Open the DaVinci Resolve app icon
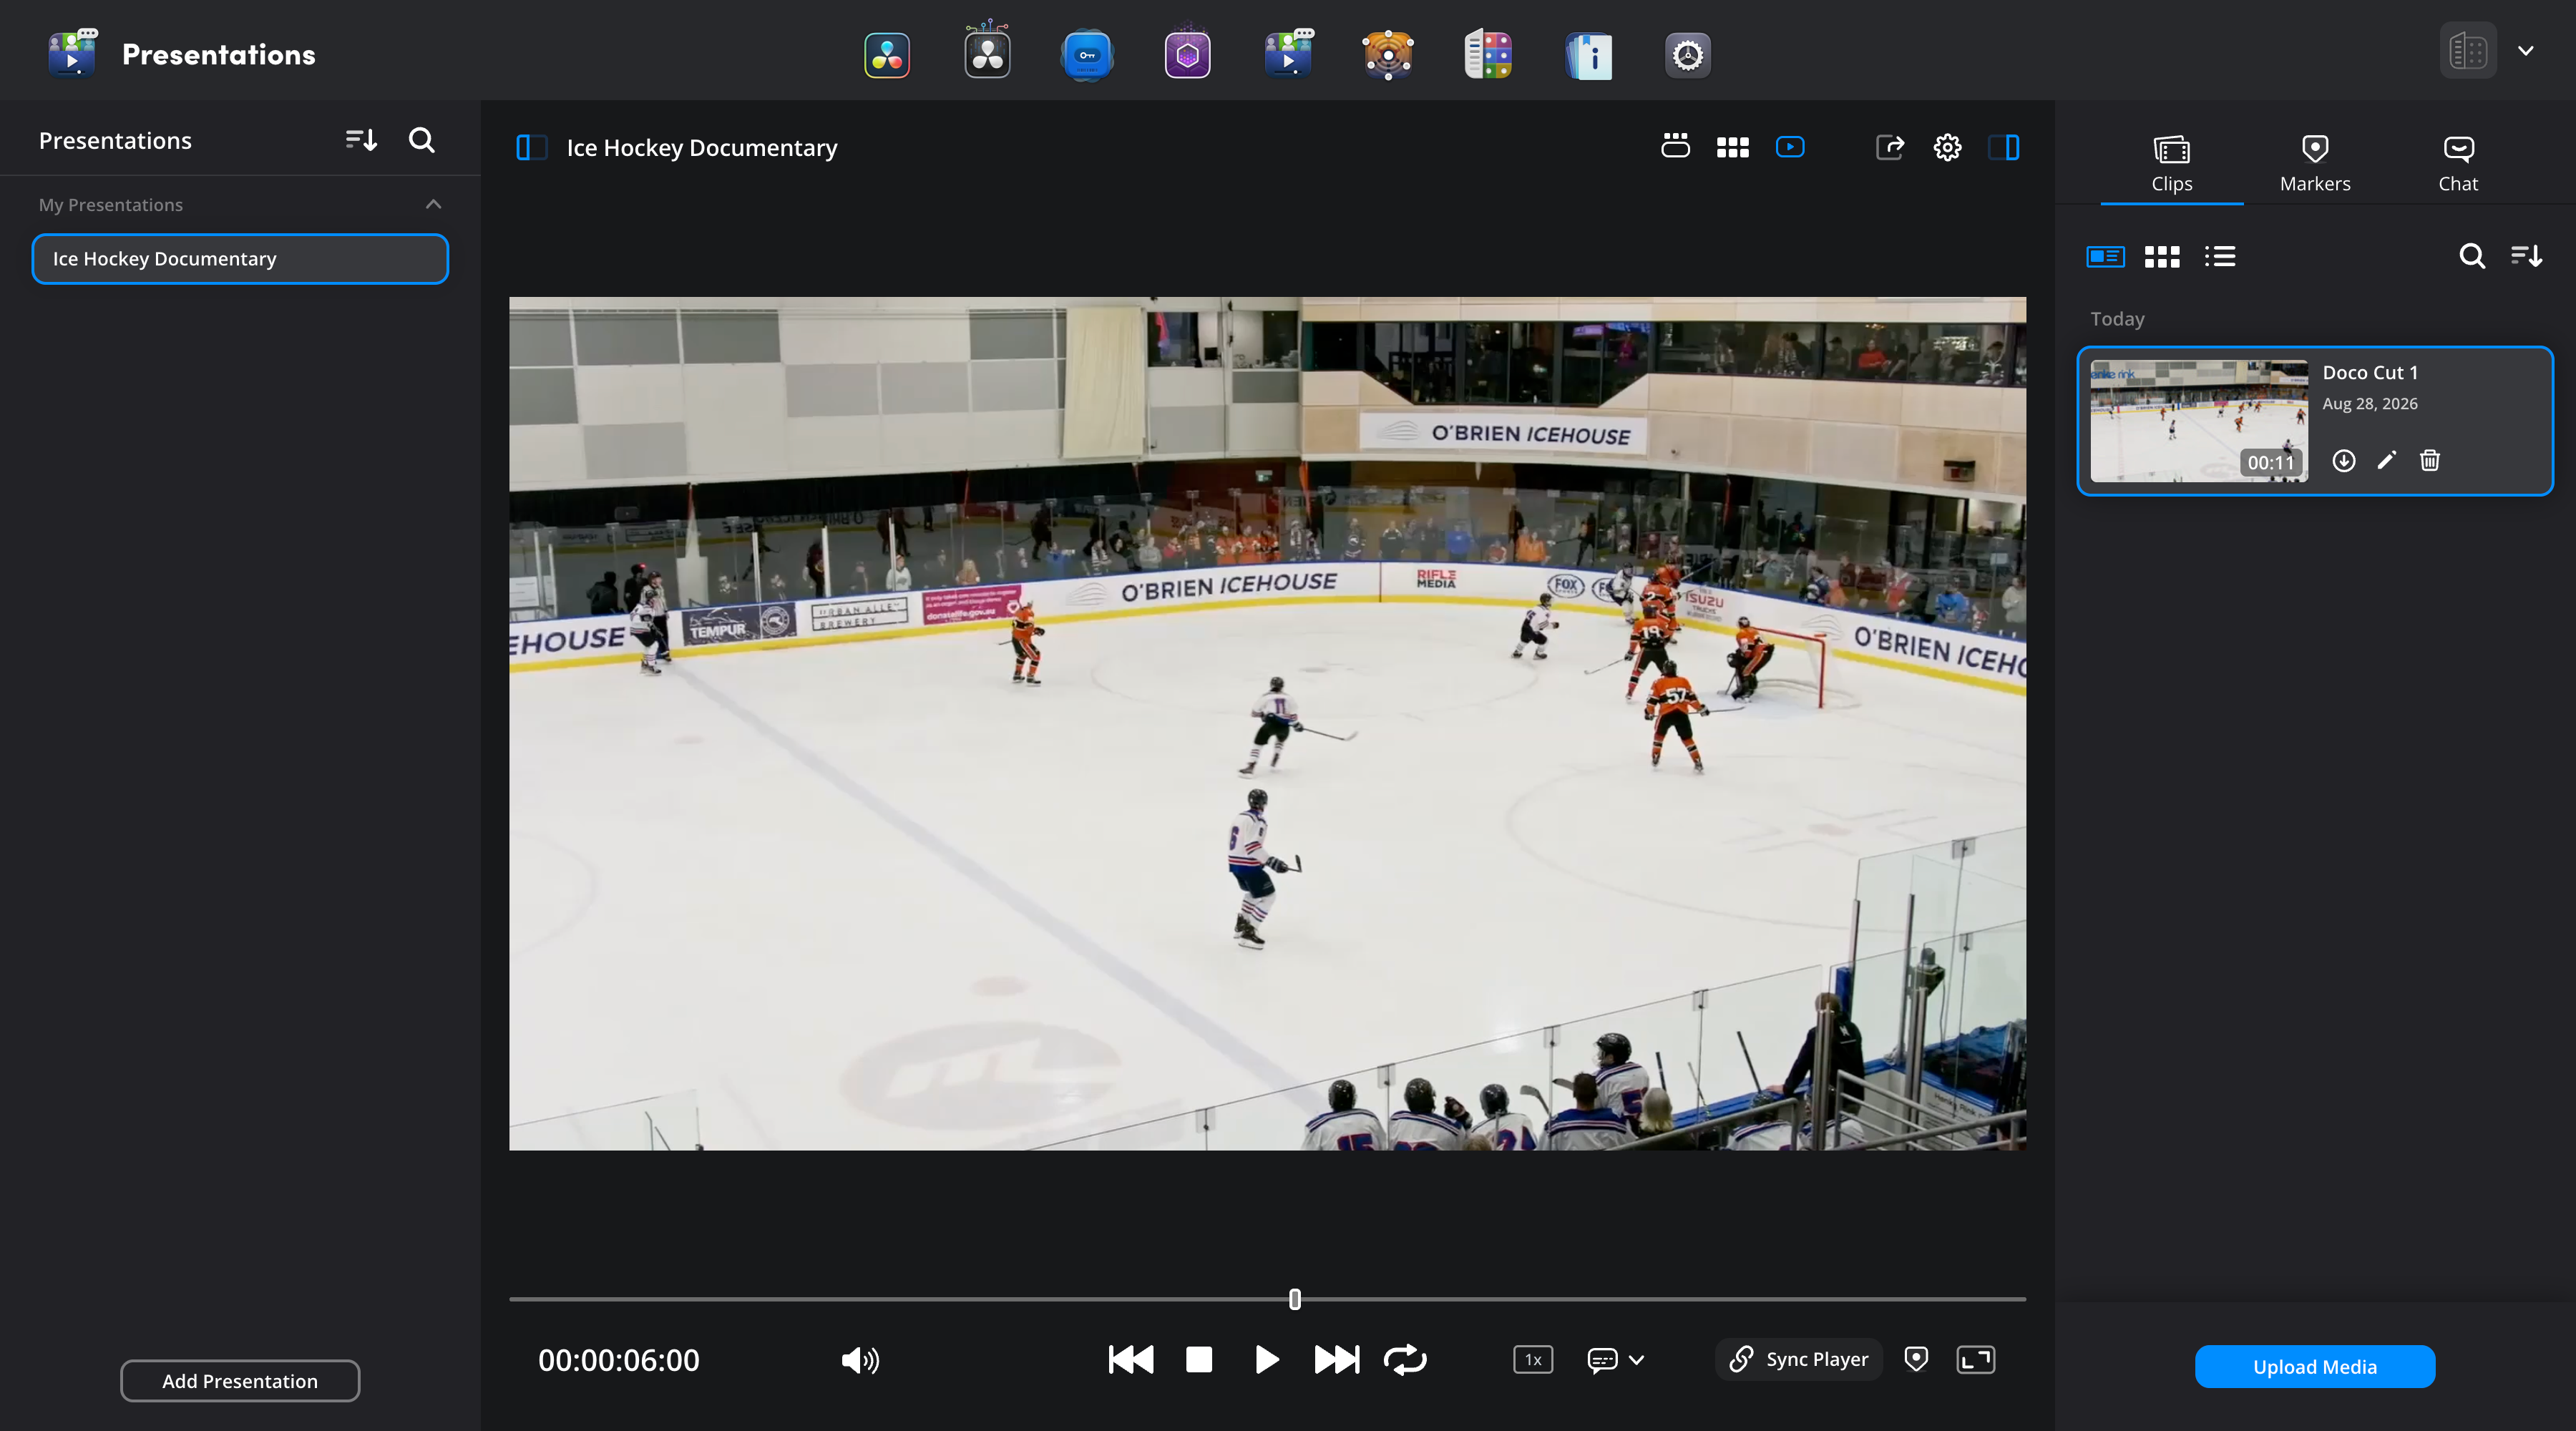 click(x=887, y=55)
